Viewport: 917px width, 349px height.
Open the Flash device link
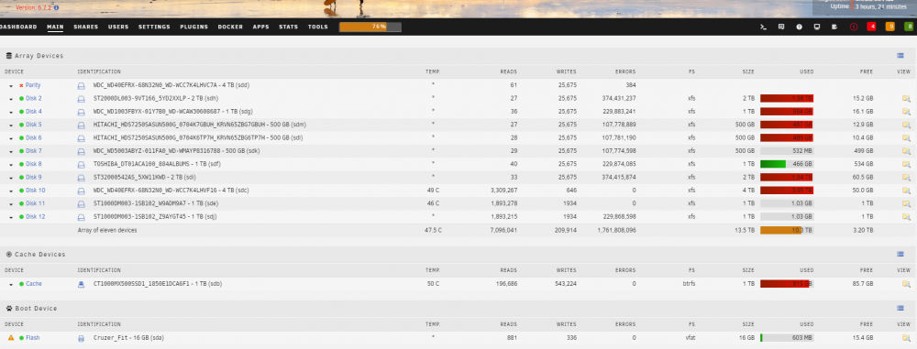[x=33, y=338]
